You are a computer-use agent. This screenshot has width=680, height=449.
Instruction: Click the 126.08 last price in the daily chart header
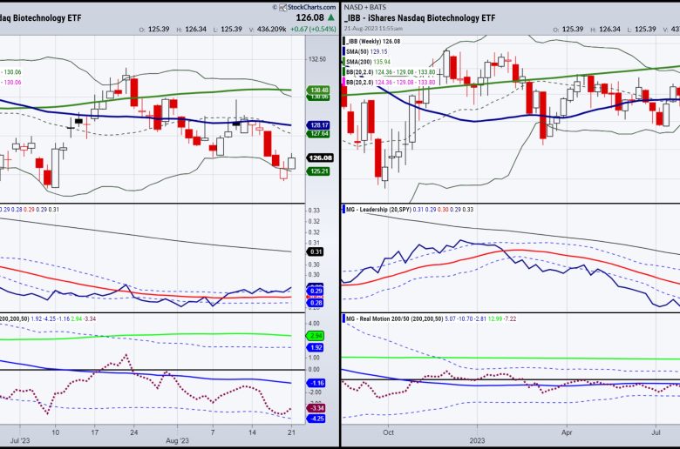310,17
